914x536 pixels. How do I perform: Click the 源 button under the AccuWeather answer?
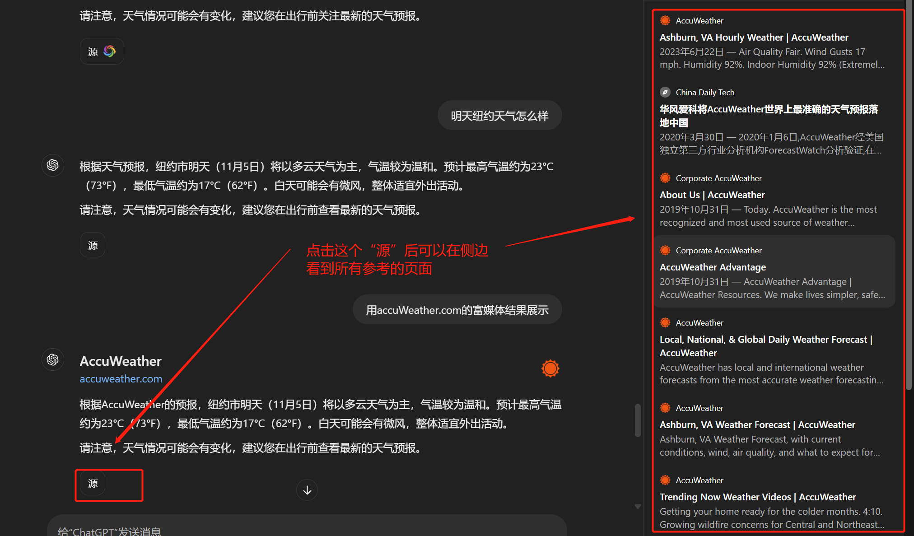point(93,483)
